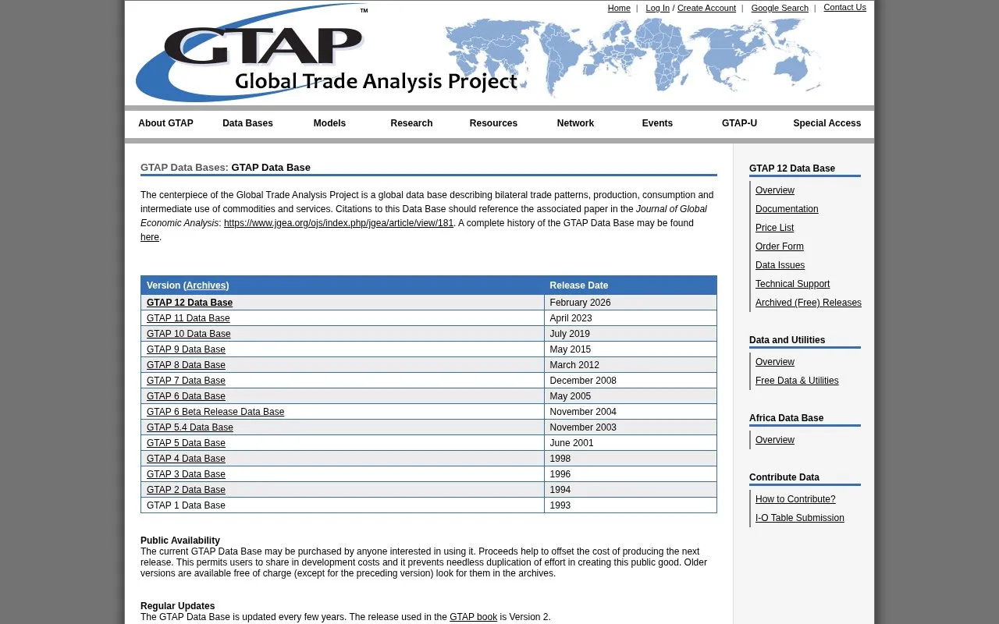This screenshot has width=999, height=624.
Task: Click the Contact Us link
Action: (844, 7)
